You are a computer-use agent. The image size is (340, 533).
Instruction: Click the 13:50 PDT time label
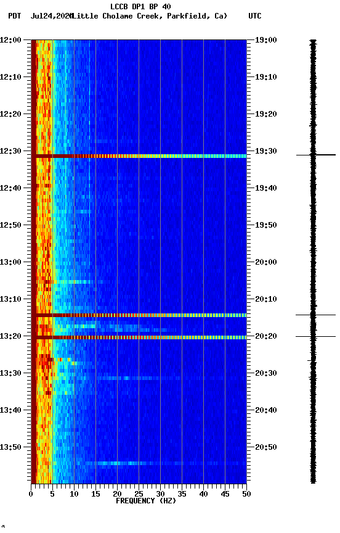(10, 447)
